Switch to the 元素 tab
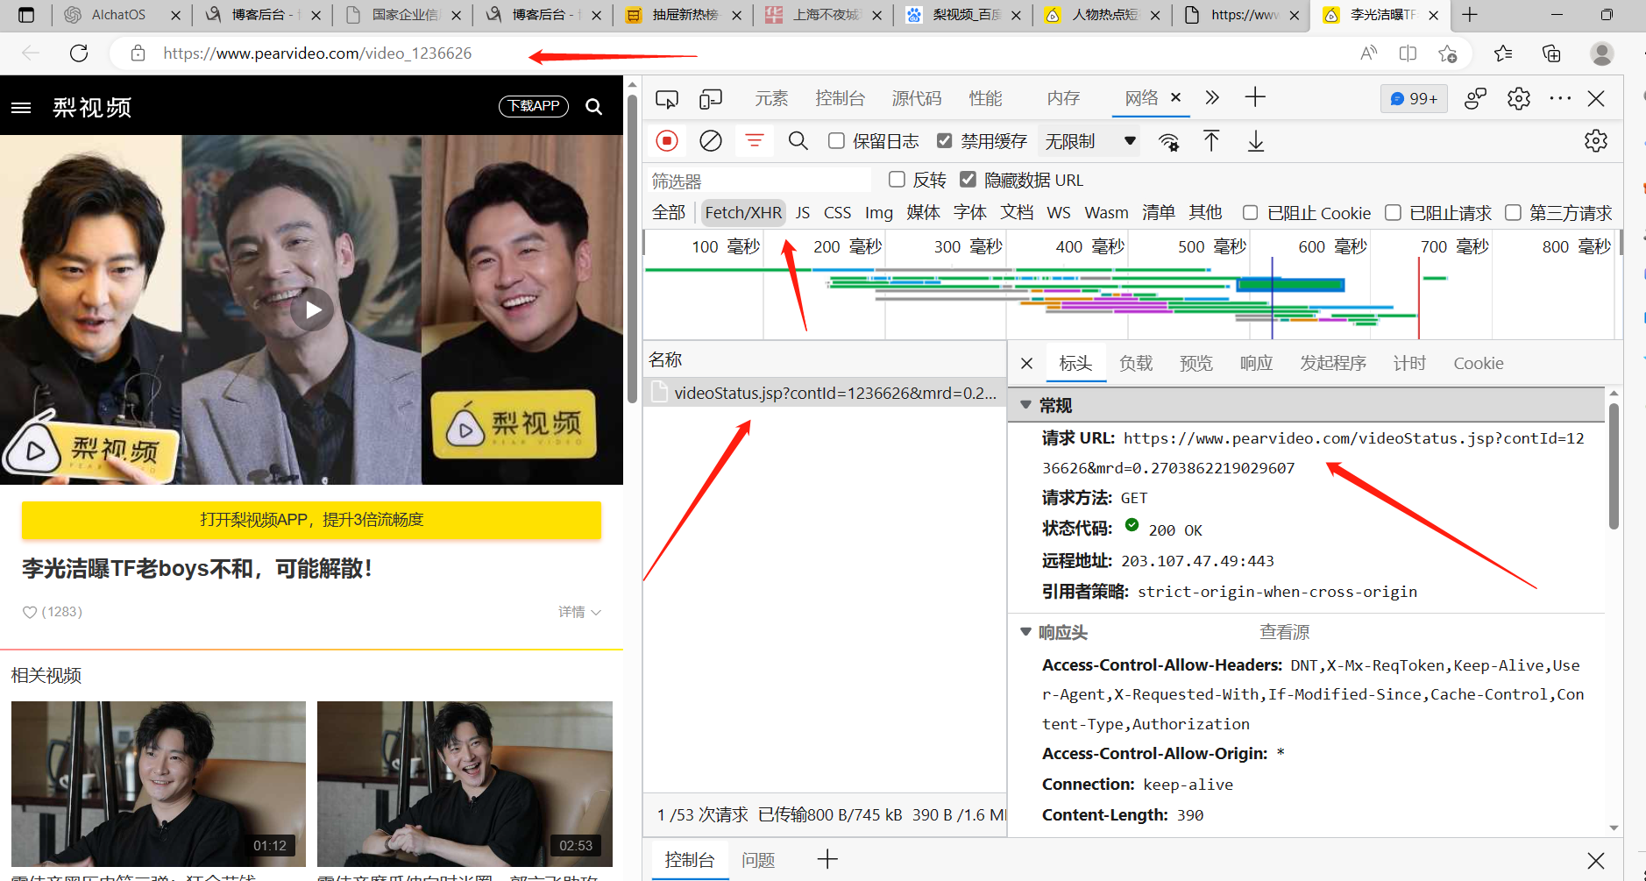Viewport: 1646px width, 881px height. click(x=771, y=98)
